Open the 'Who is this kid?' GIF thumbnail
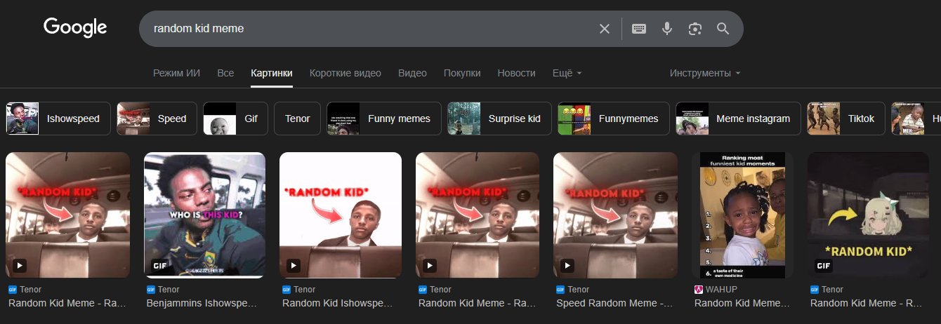 204,215
